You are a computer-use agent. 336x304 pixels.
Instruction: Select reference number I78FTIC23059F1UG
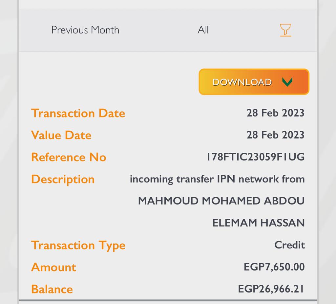point(255,157)
